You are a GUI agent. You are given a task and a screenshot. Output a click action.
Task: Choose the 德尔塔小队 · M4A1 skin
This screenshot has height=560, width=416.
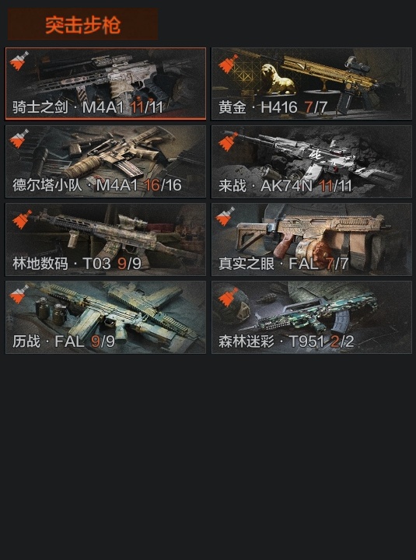[106, 162]
